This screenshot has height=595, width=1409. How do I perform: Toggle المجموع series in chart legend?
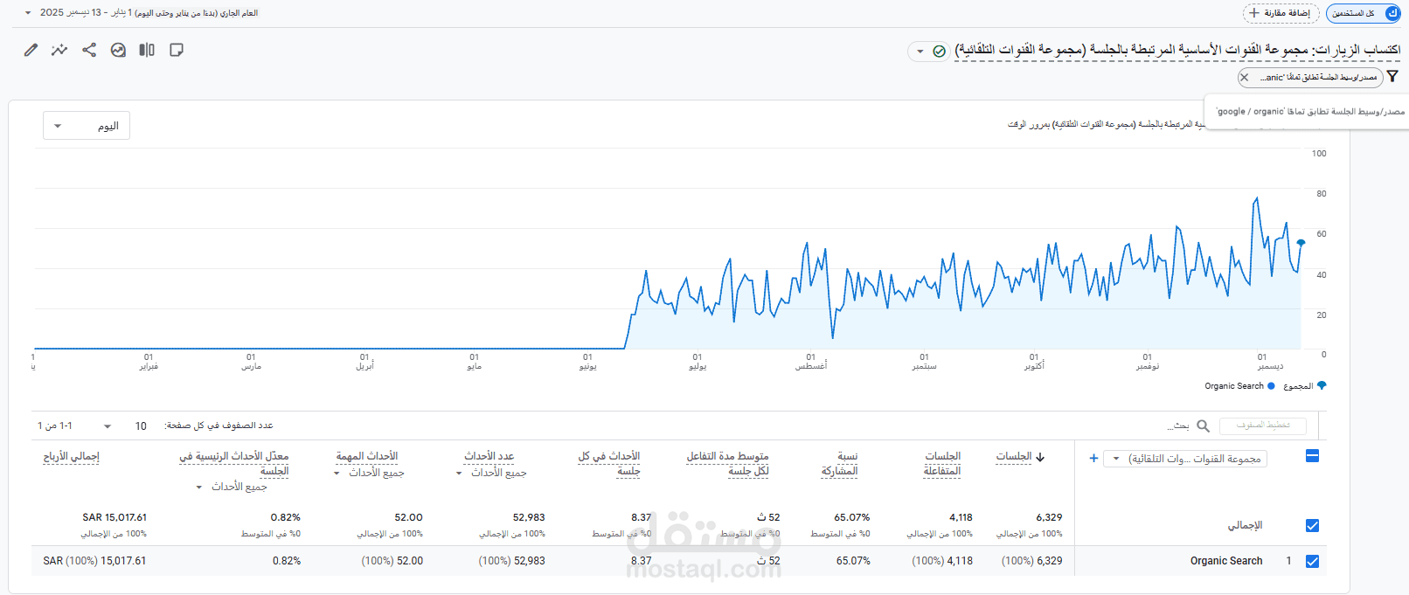pos(1304,385)
